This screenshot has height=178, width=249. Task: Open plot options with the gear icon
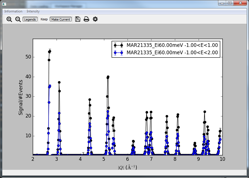tap(95, 19)
